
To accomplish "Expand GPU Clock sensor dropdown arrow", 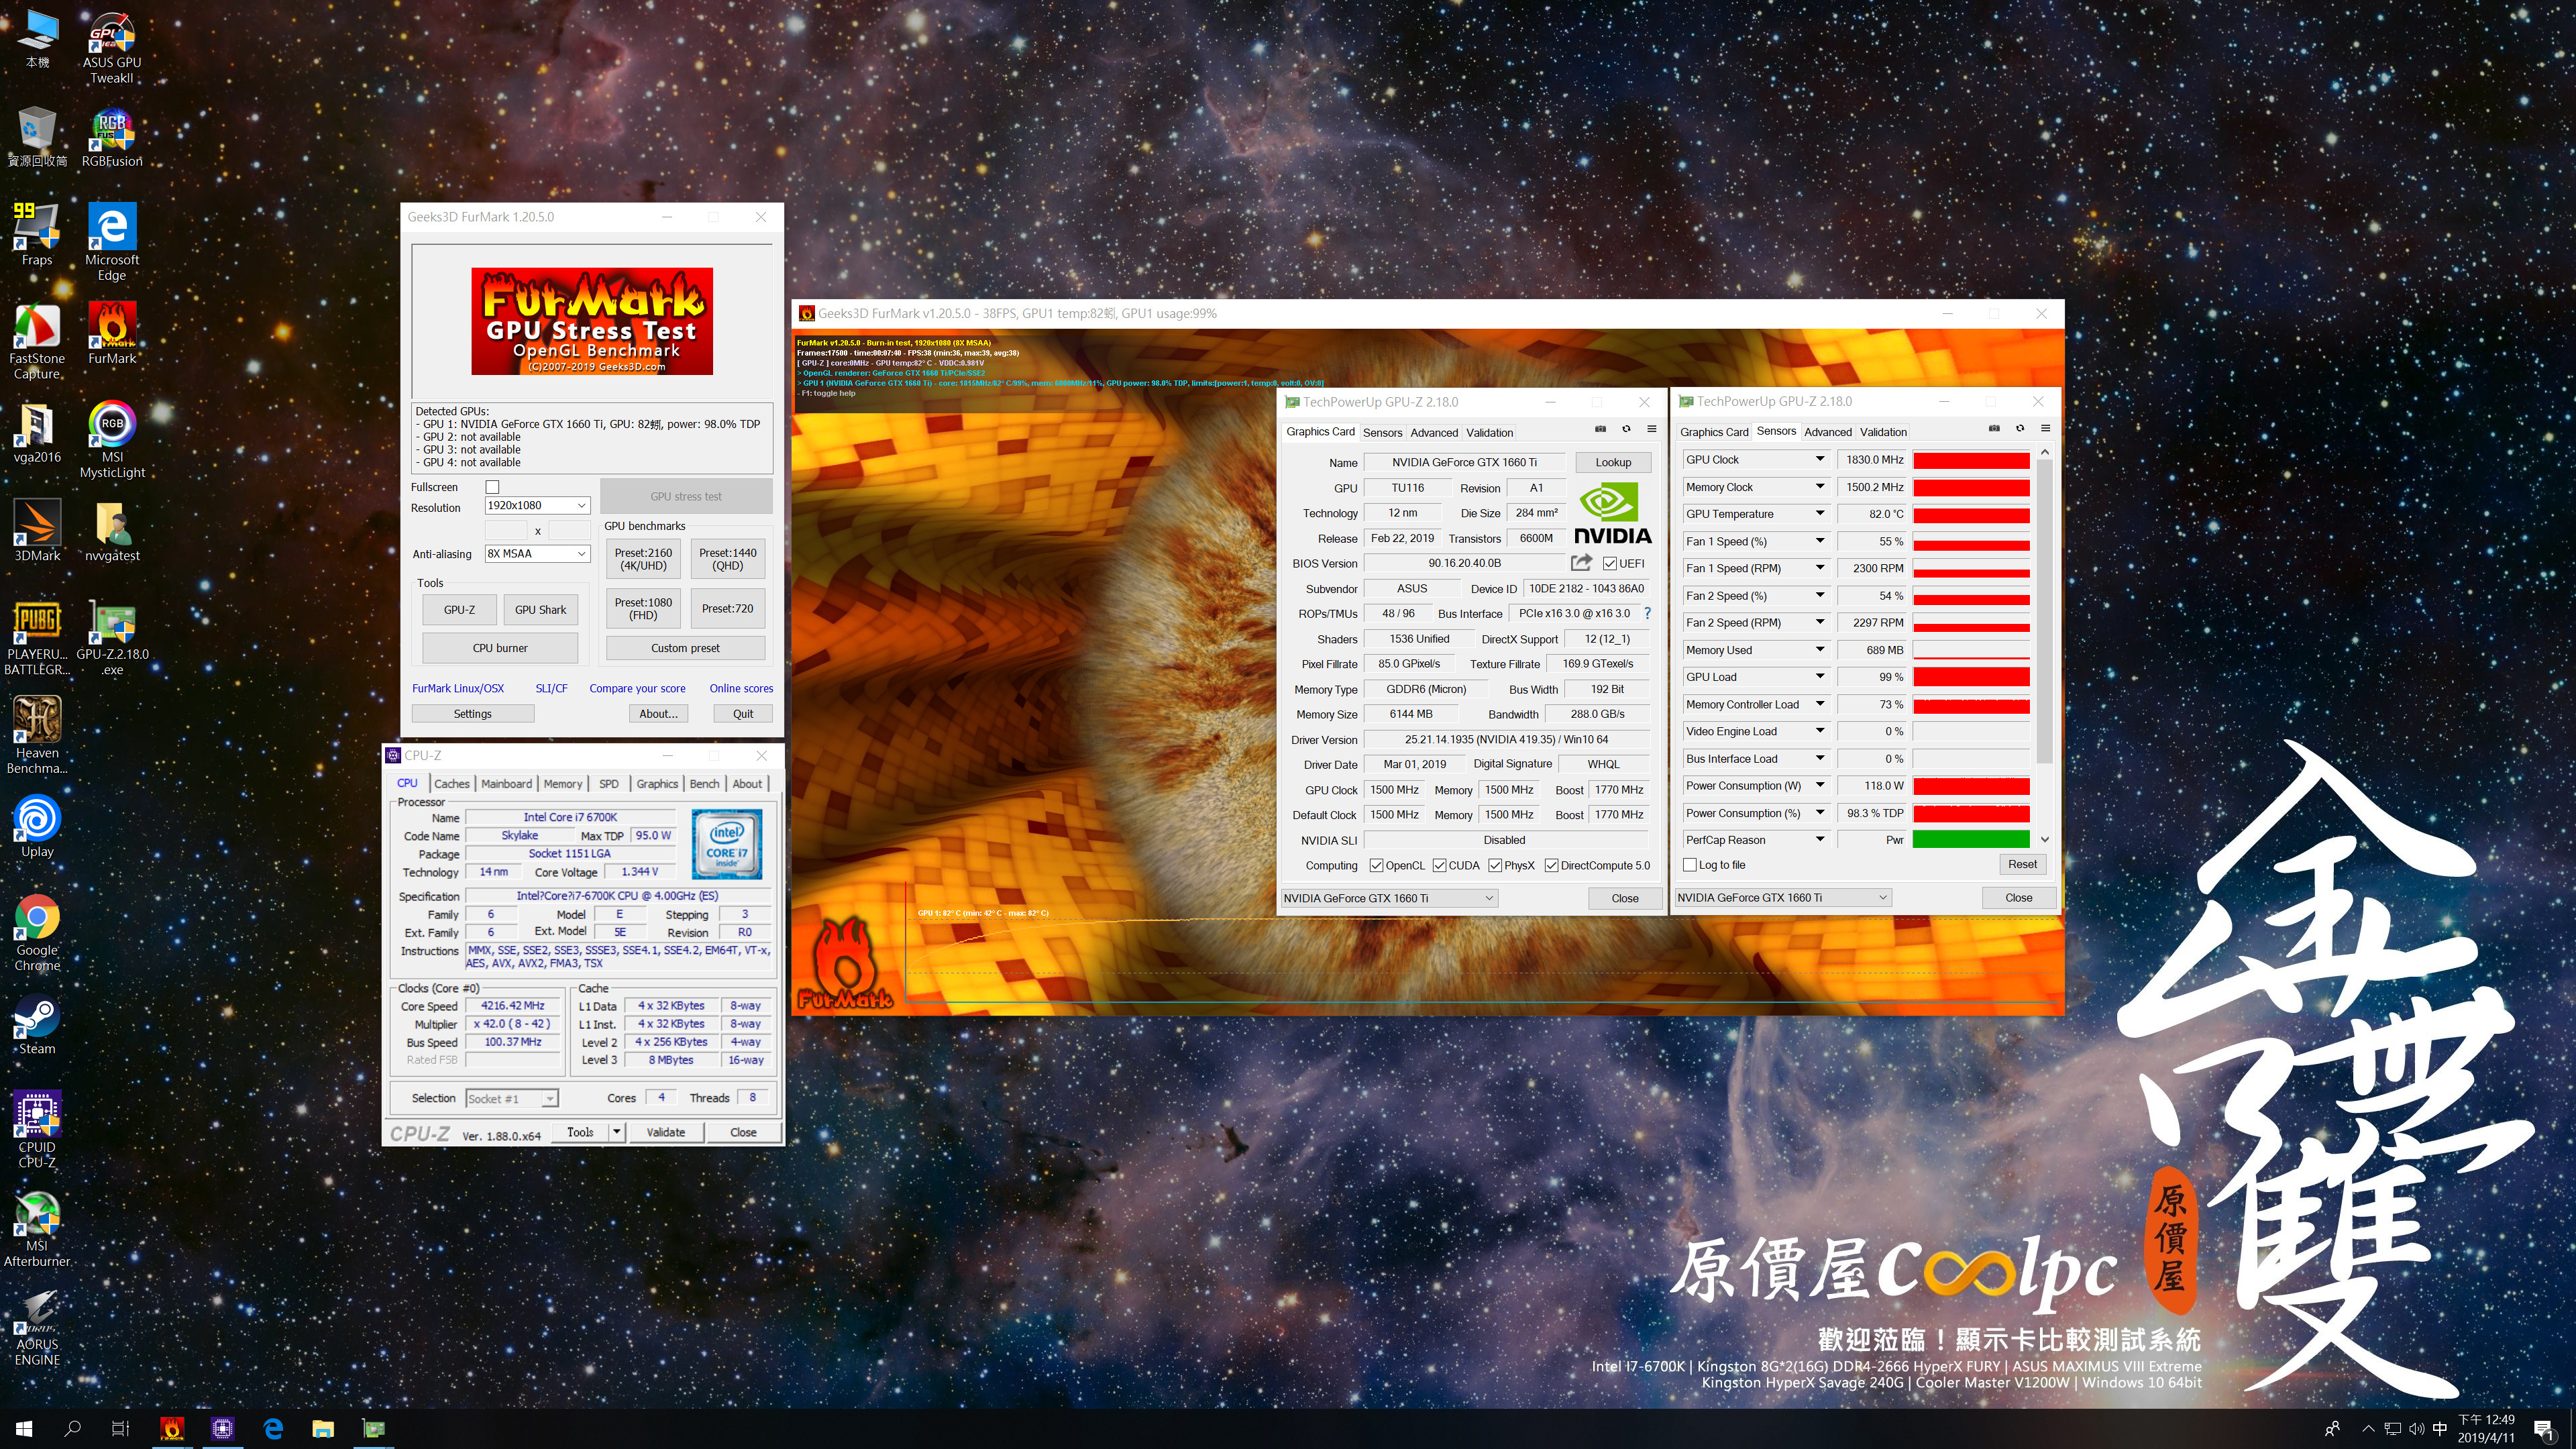I will [x=1820, y=459].
